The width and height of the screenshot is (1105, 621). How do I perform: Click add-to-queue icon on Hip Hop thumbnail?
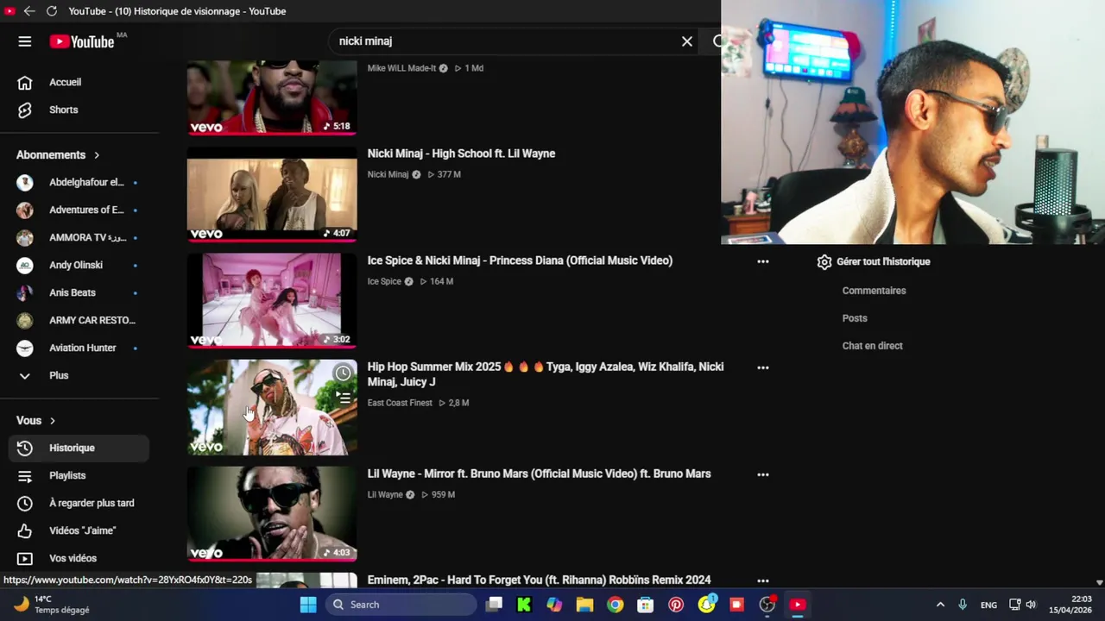pos(344,398)
